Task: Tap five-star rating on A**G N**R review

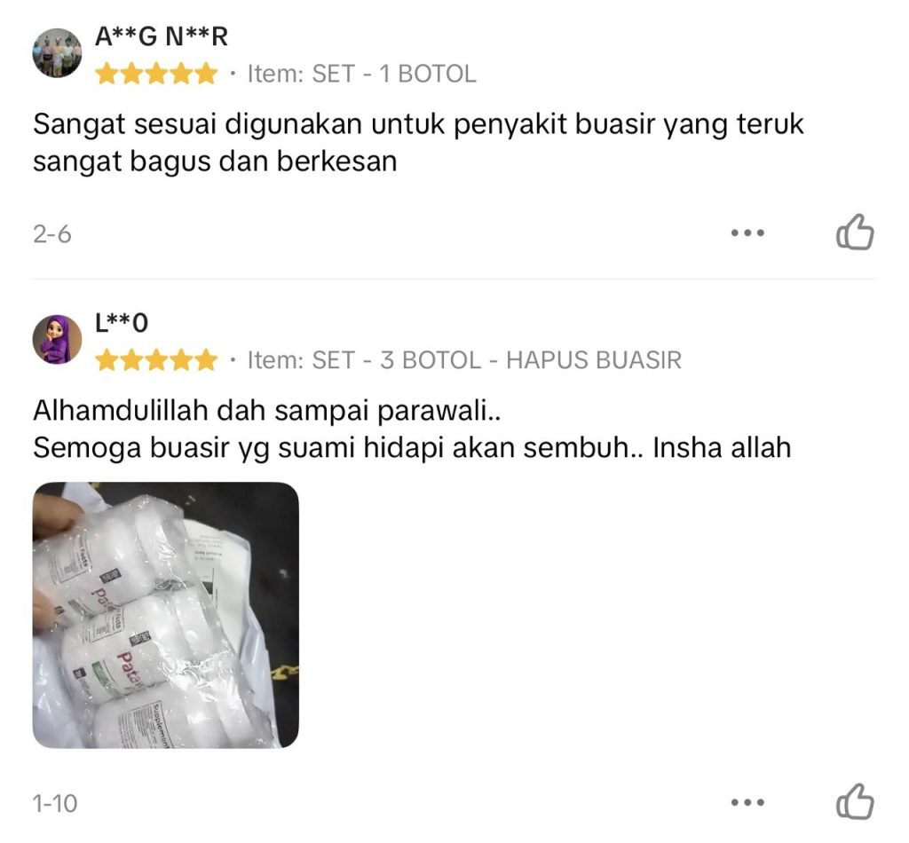Action: (x=156, y=75)
